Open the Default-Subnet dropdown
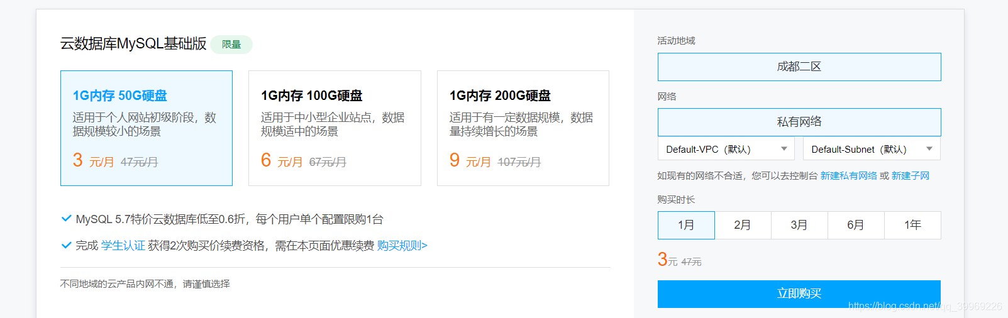1008x318 pixels. tap(872, 149)
